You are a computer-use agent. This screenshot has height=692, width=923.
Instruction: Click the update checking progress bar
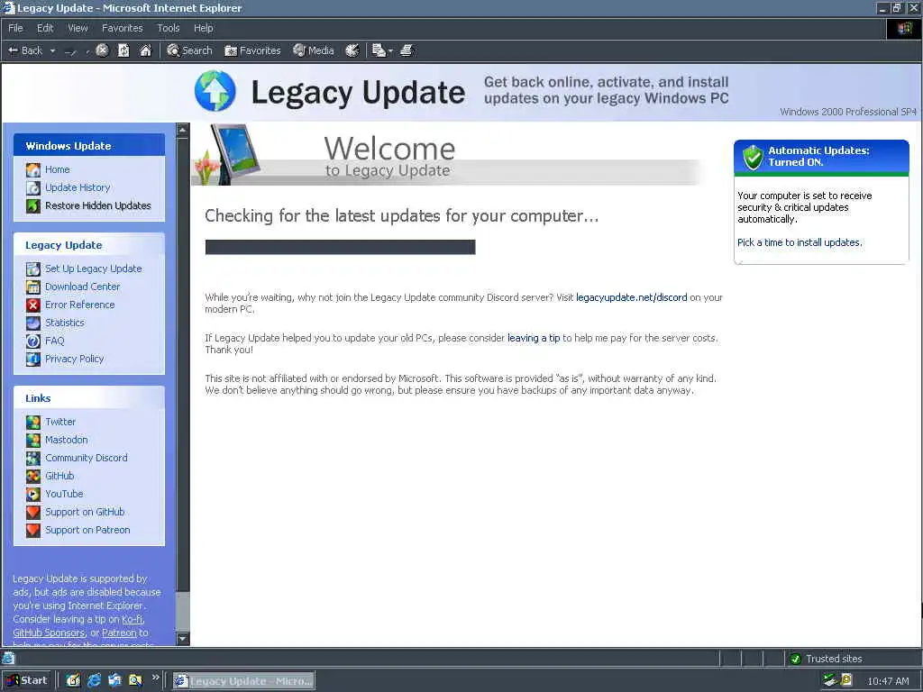click(x=340, y=247)
